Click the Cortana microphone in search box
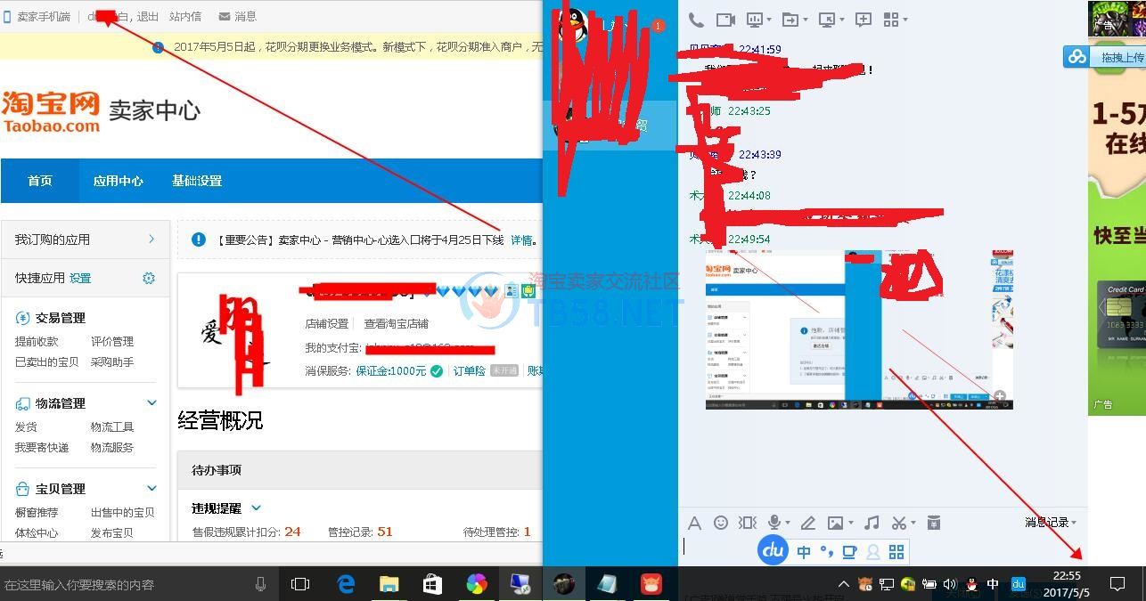The image size is (1146, 601). coord(260,584)
